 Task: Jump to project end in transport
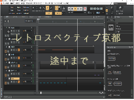click(81, 9)
